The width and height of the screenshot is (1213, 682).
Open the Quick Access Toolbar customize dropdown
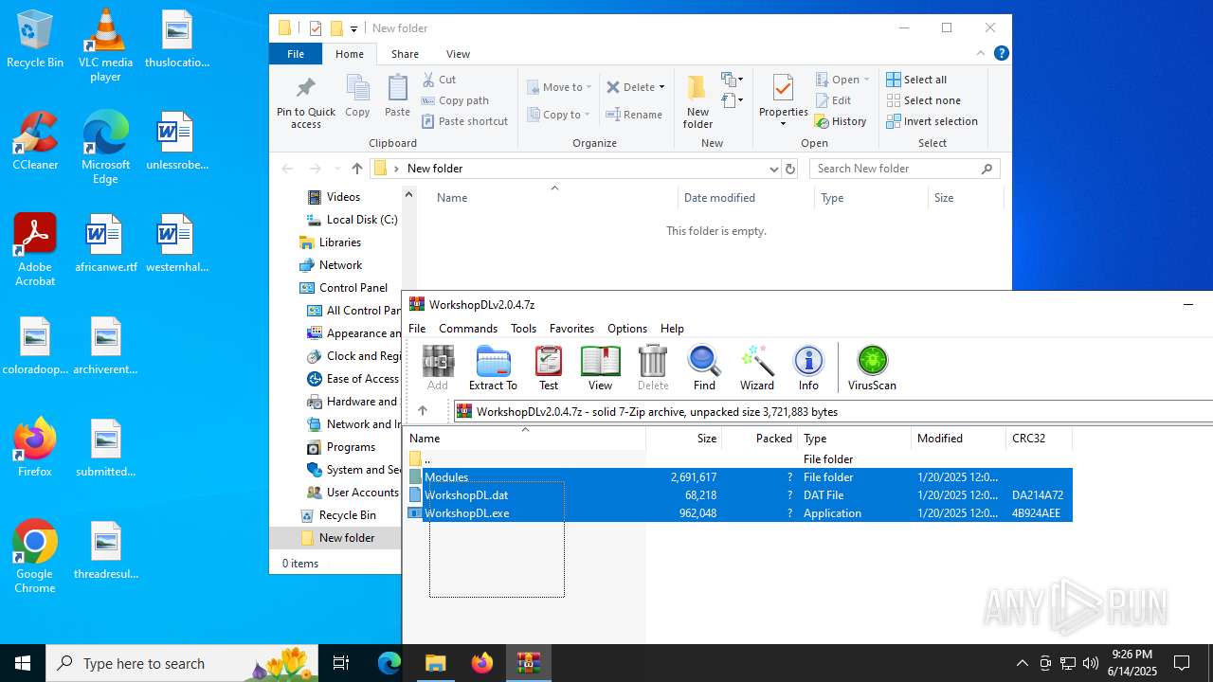pos(353,28)
